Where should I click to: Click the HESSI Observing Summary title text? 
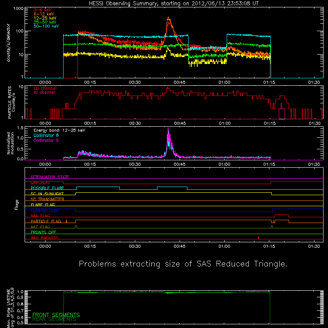pos(173,4)
